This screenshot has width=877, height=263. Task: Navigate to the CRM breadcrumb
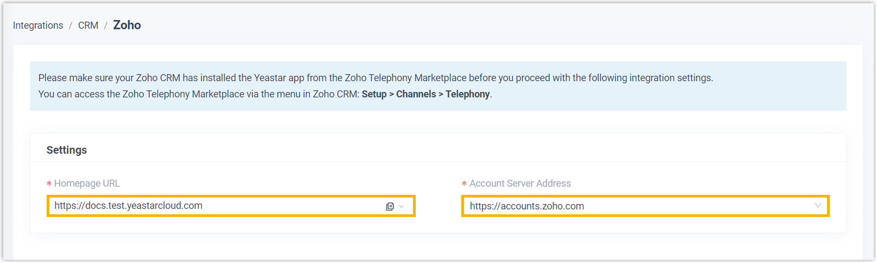pyautogui.click(x=88, y=25)
